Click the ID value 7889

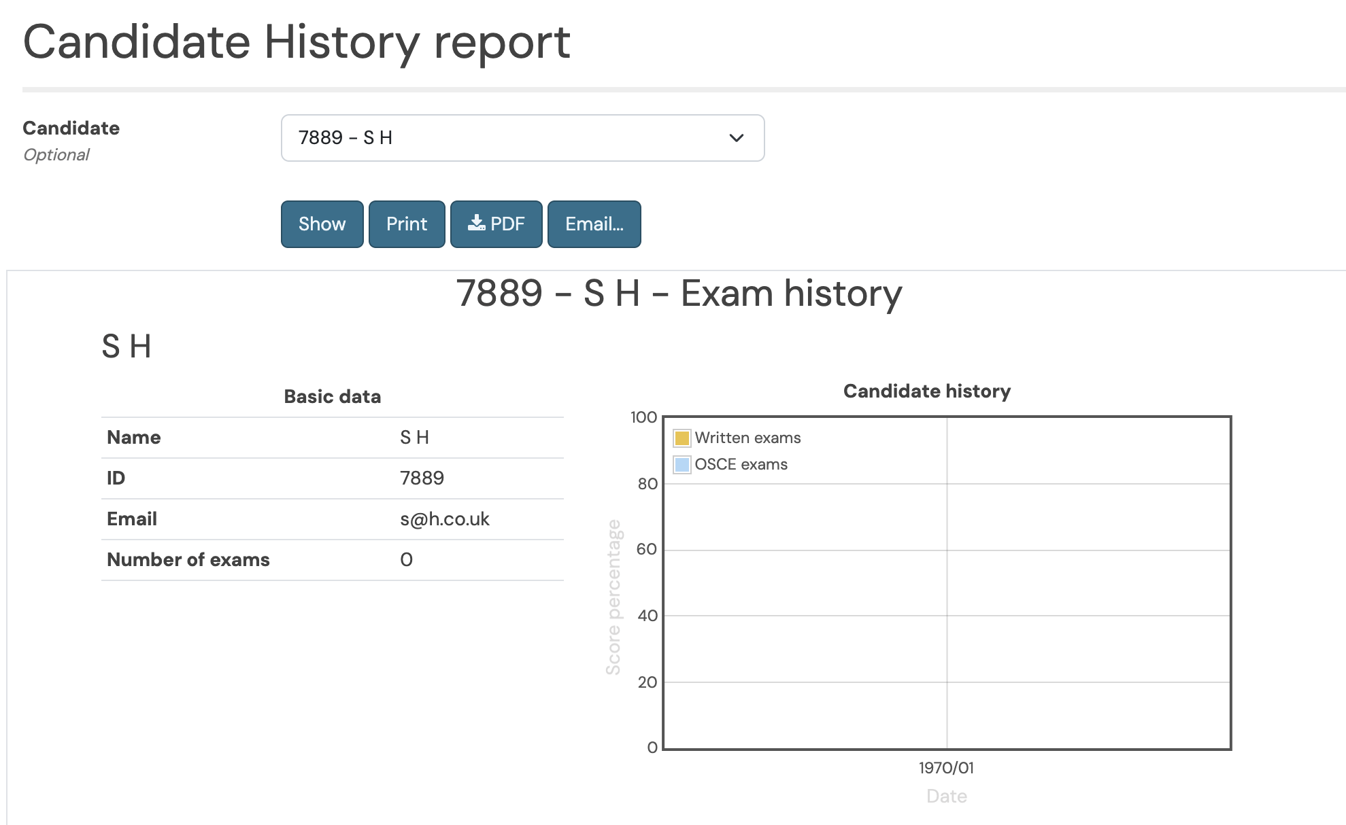pyautogui.click(x=422, y=478)
